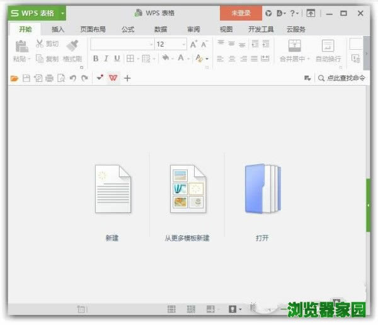Click the cell borders icon

tap(130, 59)
